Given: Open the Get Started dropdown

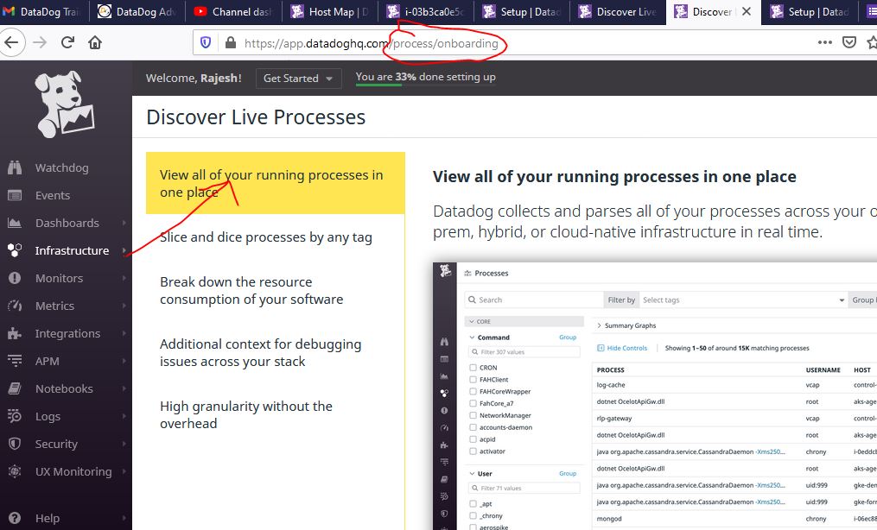Looking at the screenshot, I should [297, 78].
